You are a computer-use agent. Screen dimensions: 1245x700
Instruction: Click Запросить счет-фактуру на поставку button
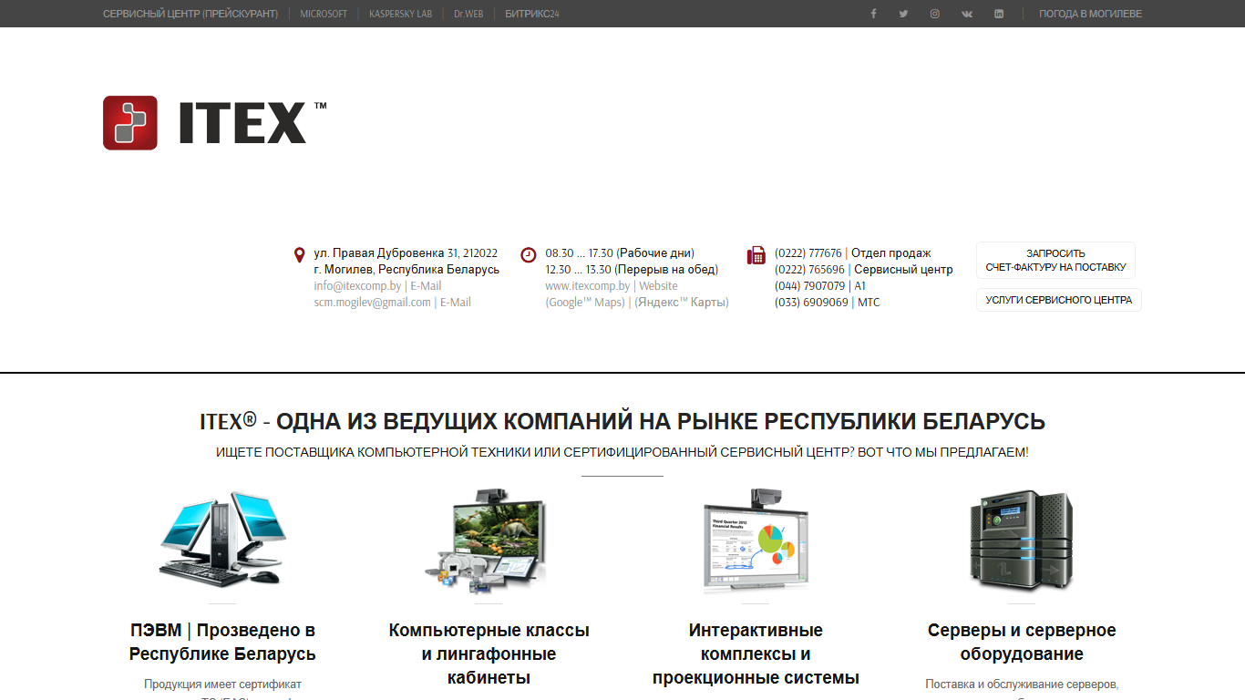(1055, 261)
